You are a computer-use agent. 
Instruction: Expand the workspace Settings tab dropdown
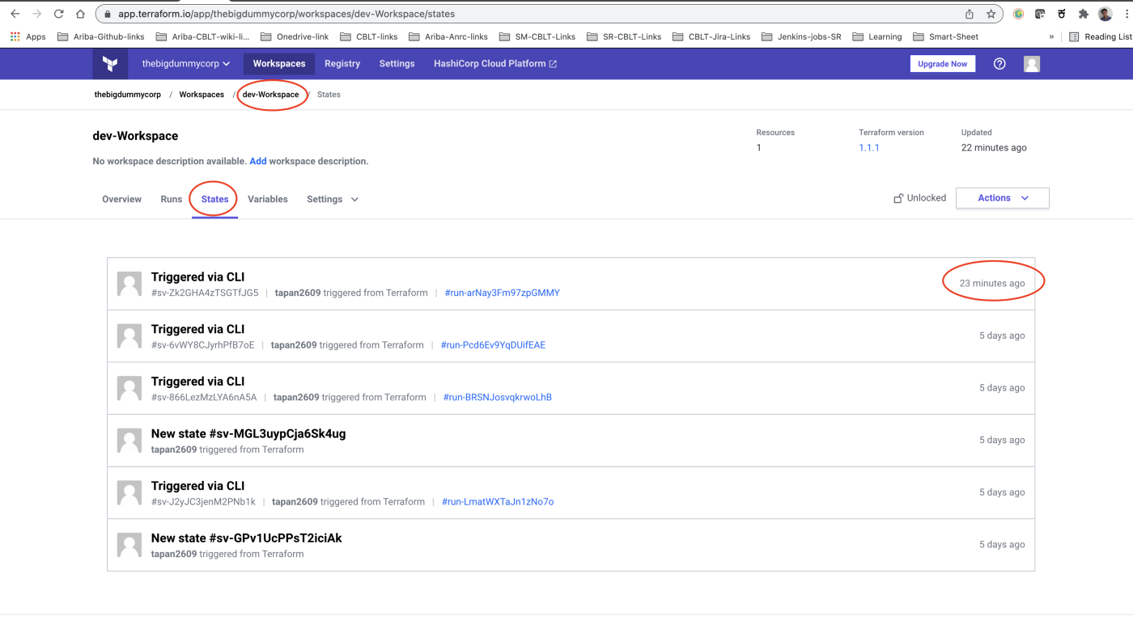click(x=333, y=200)
